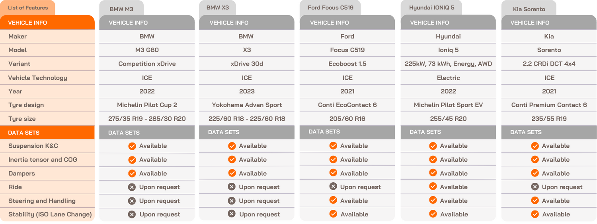
Task: Switch to the Hyundai IONIQ 5 tab
Action: pyautogui.click(x=431, y=8)
